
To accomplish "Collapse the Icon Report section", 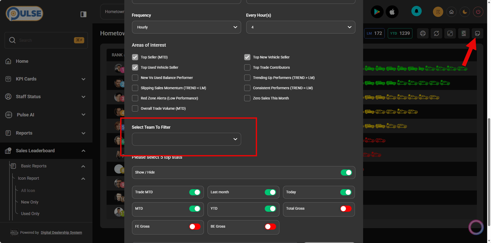I will [83, 178].
